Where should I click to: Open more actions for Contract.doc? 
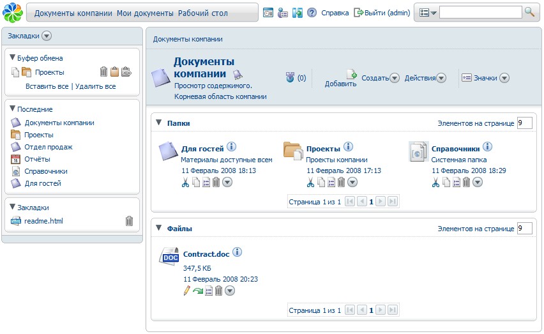[x=230, y=291]
